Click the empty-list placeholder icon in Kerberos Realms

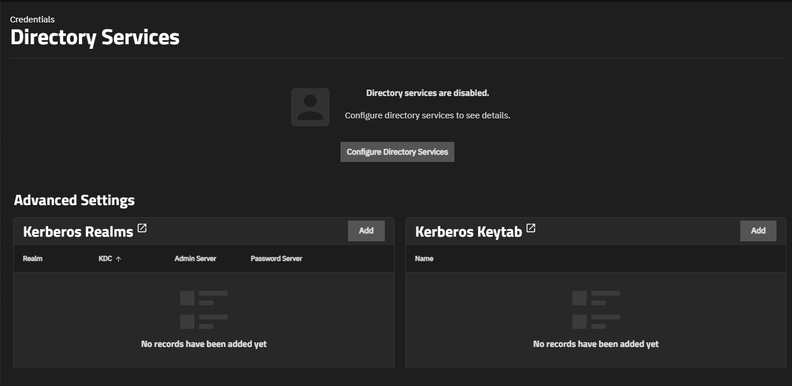(x=204, y=310)
